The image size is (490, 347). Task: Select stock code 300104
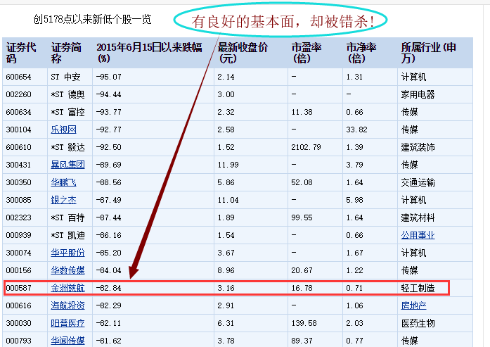[18, 130]
